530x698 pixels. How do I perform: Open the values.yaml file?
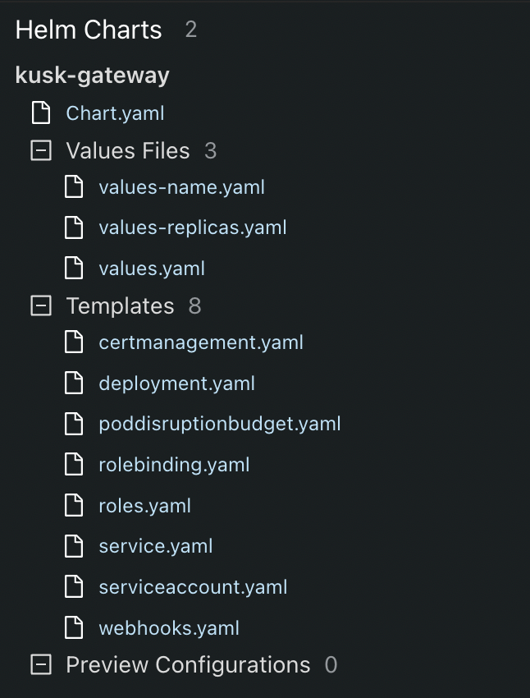point(152,269)
